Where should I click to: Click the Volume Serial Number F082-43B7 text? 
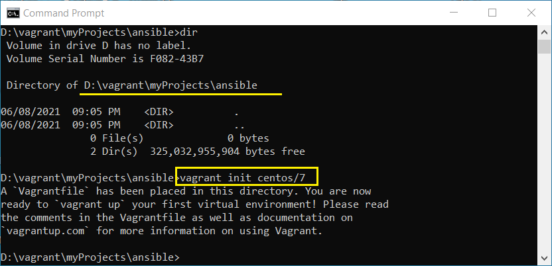click(105, 59)
